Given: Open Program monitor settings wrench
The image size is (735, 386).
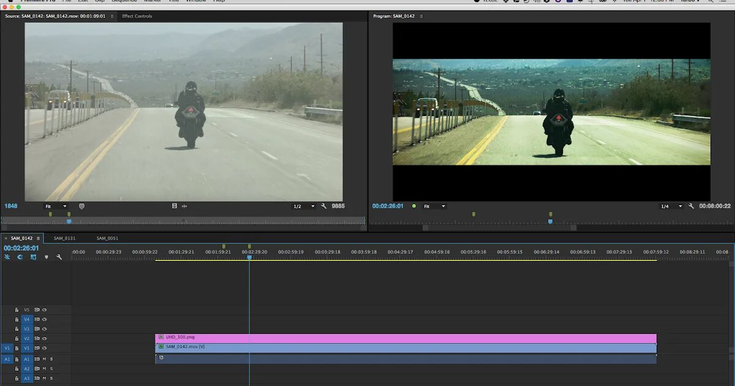Looking at the screenshot, I should 692,206.
